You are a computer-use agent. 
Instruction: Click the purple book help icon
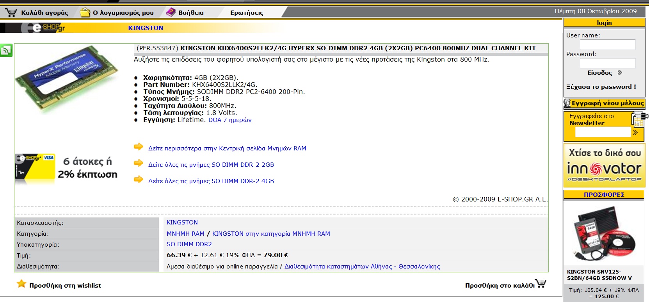(171, 12)
